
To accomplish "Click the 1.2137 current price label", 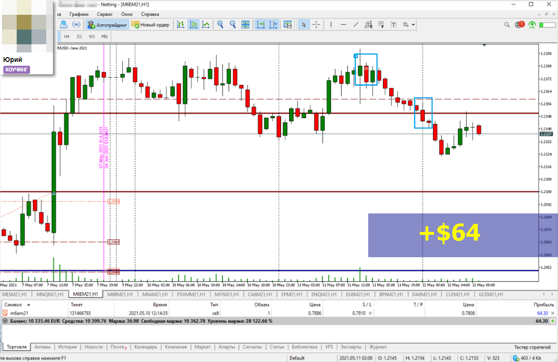I will [546, 134].
